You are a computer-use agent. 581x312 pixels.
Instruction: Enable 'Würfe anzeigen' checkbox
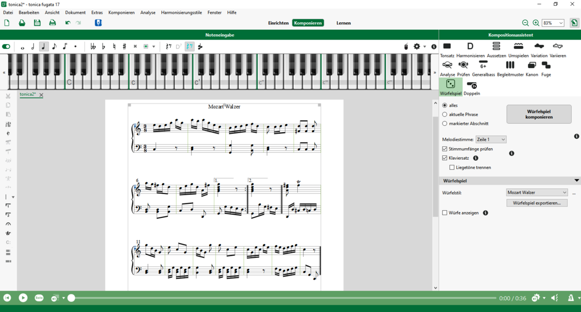445,213
